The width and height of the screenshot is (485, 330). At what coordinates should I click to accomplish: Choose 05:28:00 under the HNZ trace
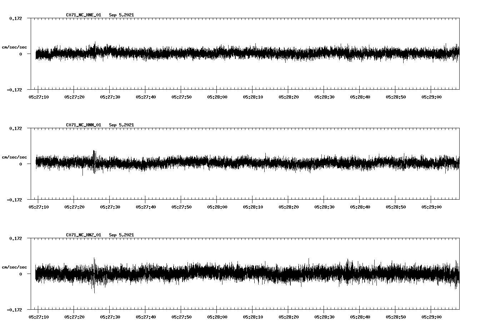click(x=217, y=317)
